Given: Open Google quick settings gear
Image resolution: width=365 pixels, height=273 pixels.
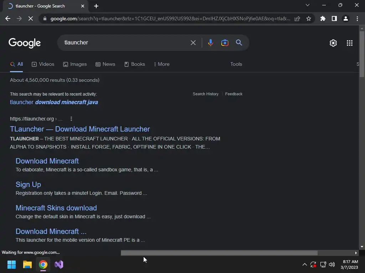Looking at the screenshot, I should (x=333, y=43).
